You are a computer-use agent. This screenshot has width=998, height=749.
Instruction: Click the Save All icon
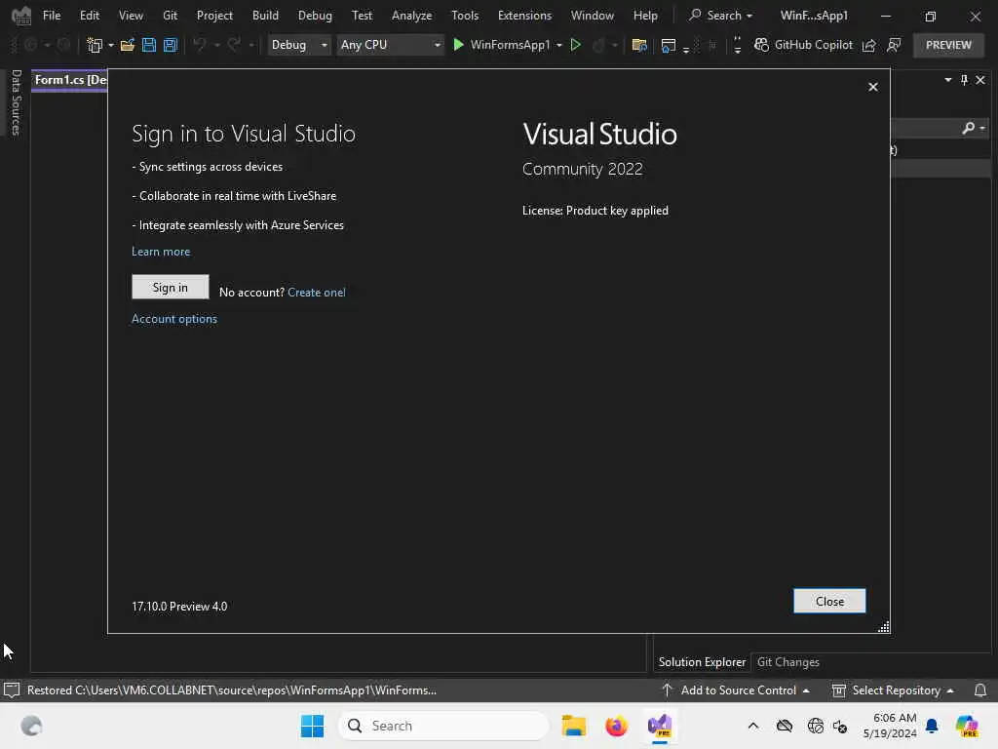click(171, 45)
